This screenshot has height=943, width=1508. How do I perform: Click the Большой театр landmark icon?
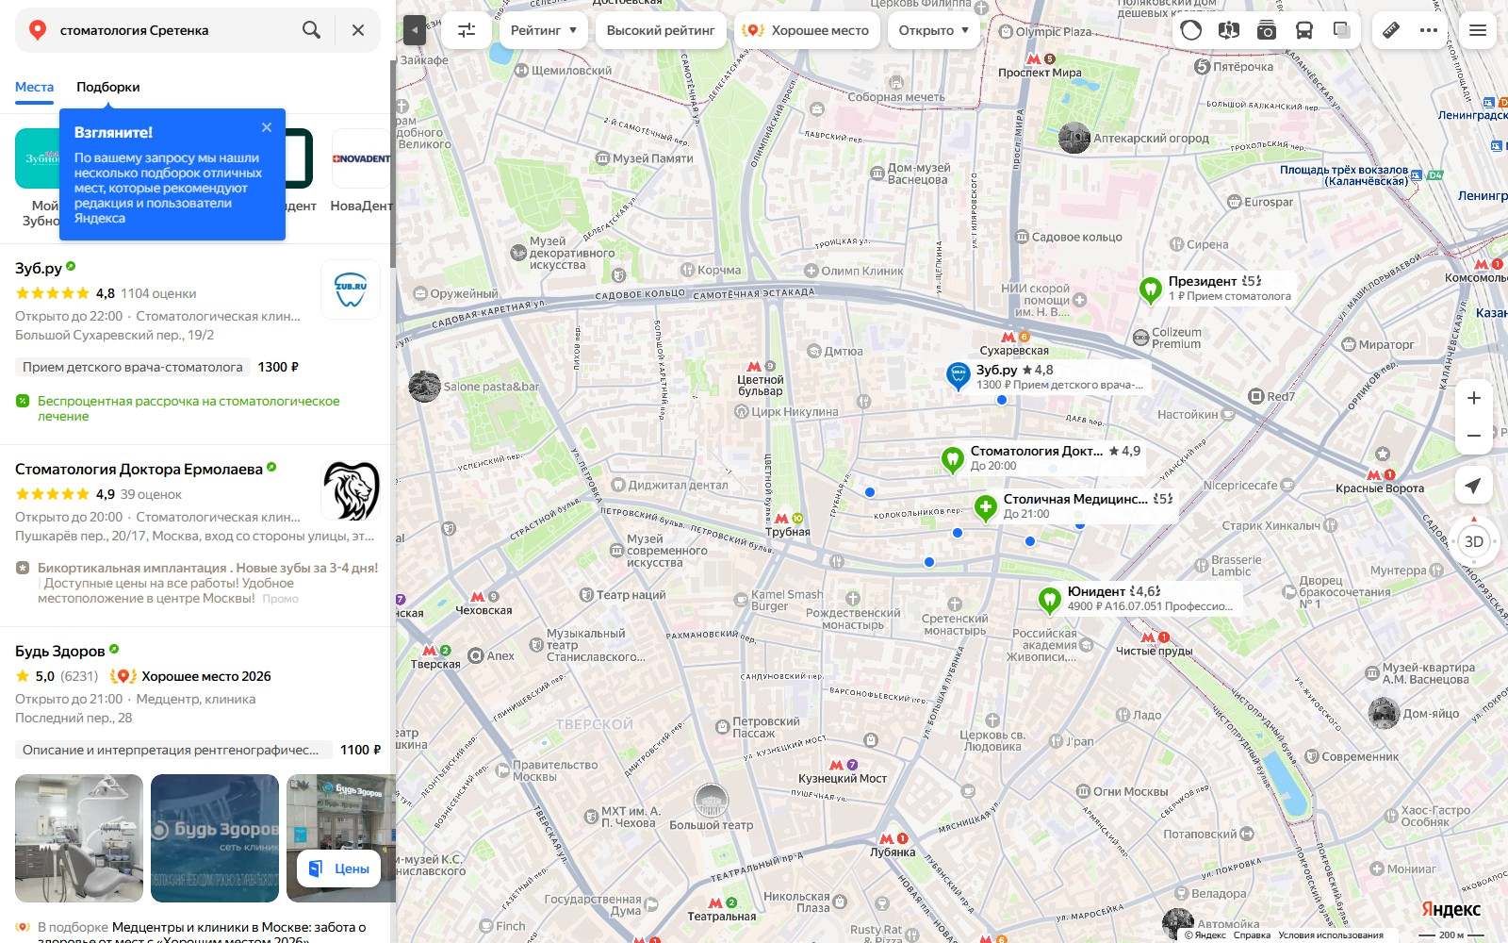pos(711,801)
